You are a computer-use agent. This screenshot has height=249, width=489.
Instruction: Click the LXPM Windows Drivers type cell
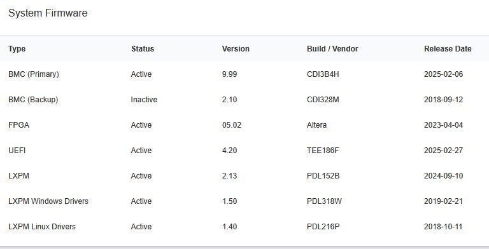[48, 201]
